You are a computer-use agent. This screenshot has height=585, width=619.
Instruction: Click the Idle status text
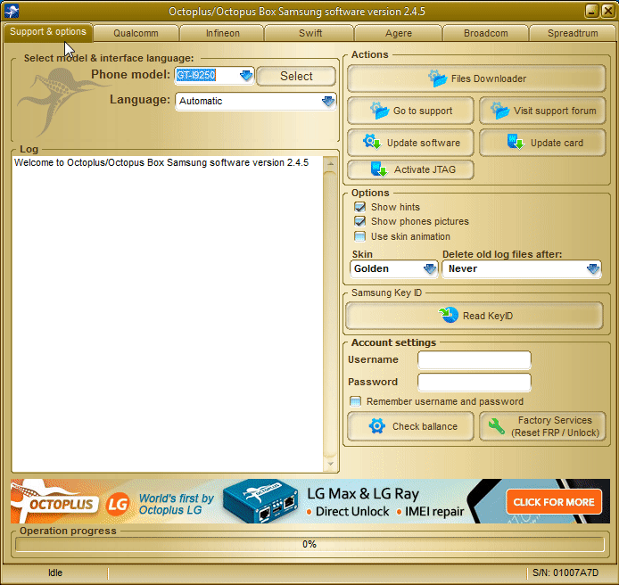tap(55, 573)
